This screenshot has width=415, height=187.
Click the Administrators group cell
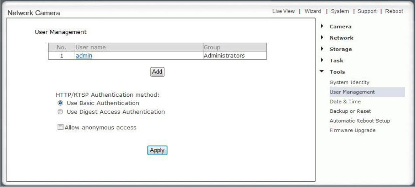(235, 56)
